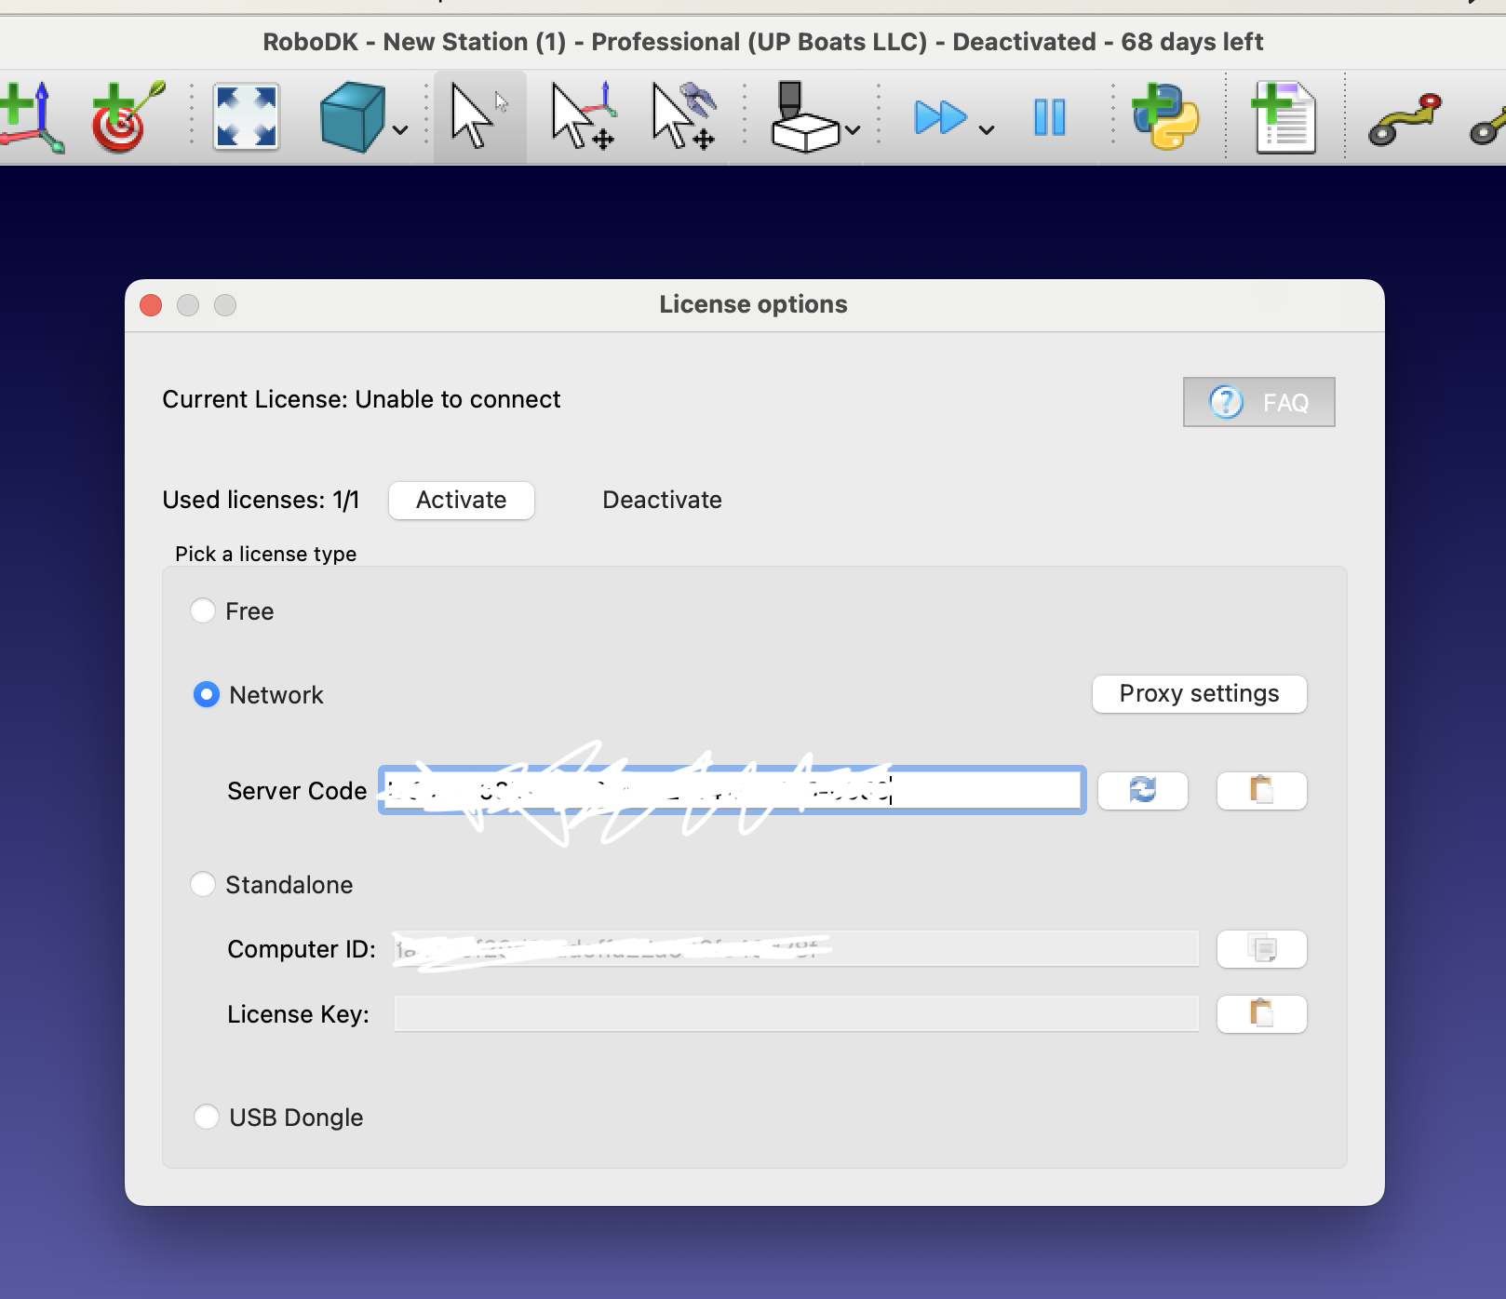Click into the License Key field
The height and width of the screenshot is (1299, 1506).
797,1014
